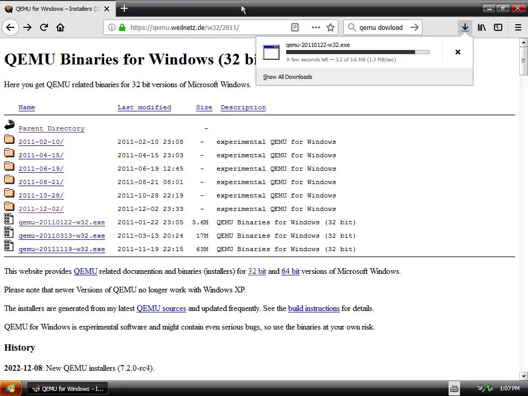This screenshot has width=528, height=396.
Task: Open the 2011-12-02/ folder link
Action: pyautogui.click(x=41, y=209)
